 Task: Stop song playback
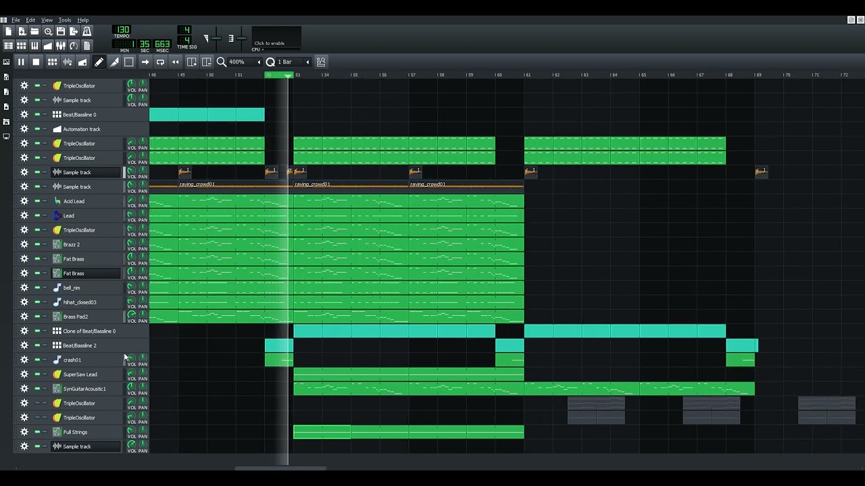click(36, 62)
